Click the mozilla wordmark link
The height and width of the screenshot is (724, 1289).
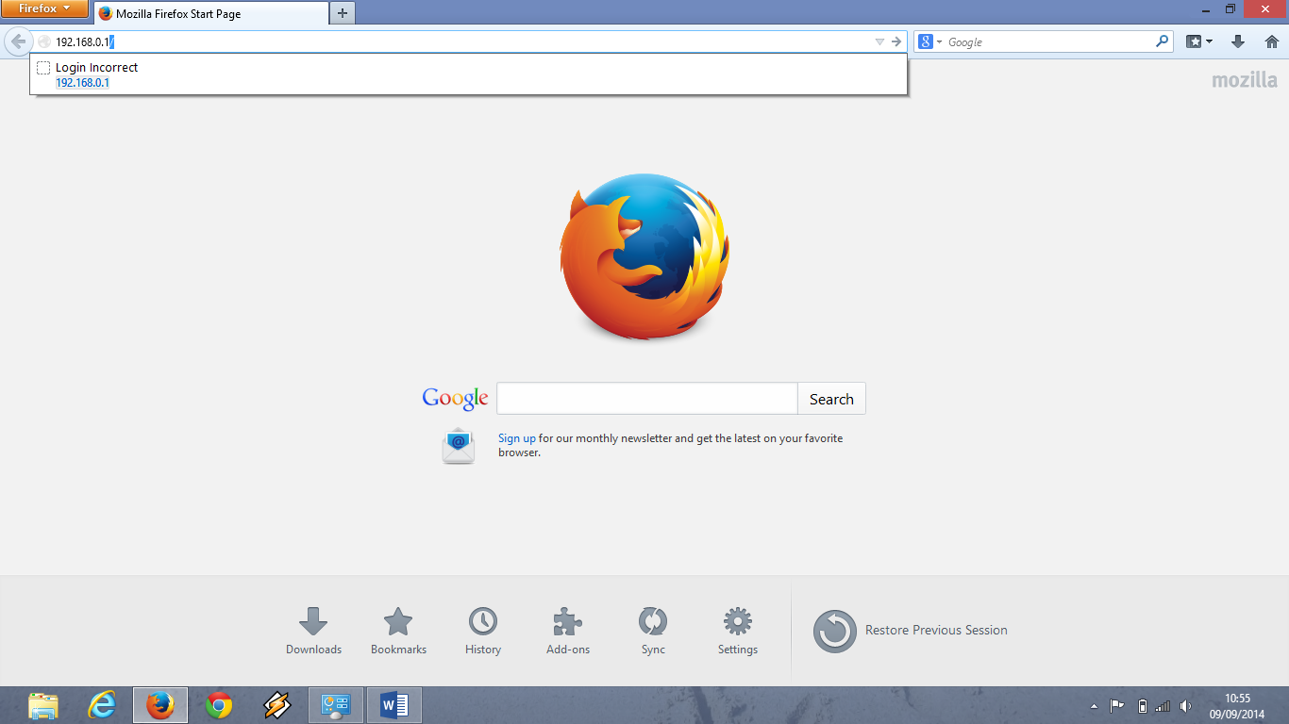[1245, 80]
